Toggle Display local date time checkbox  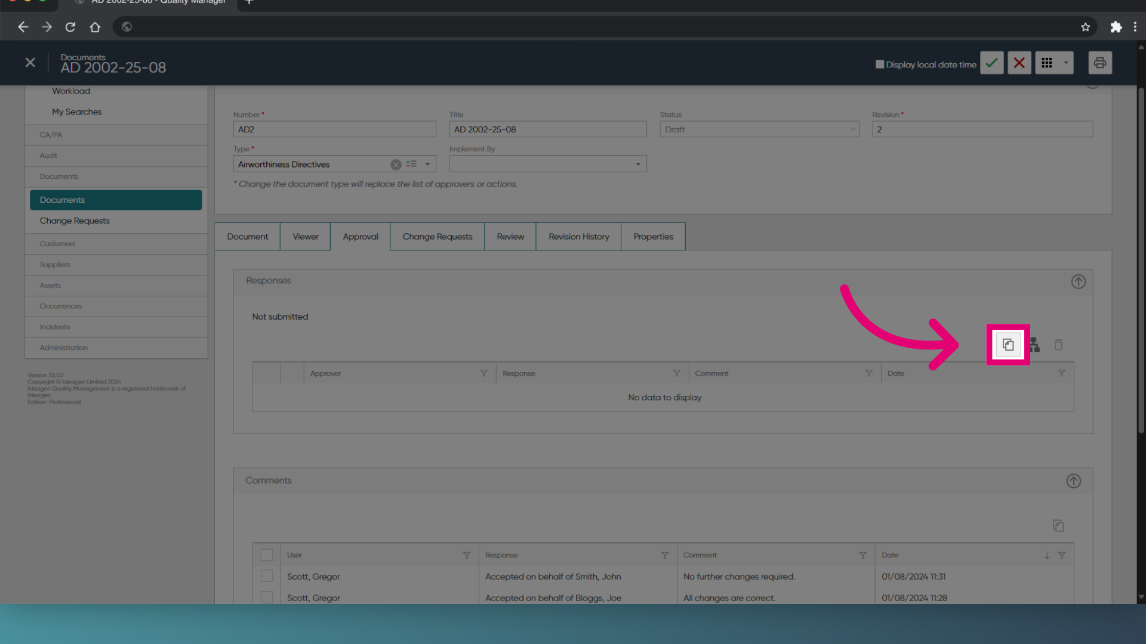pyautogui.click(x=879, y=64)
